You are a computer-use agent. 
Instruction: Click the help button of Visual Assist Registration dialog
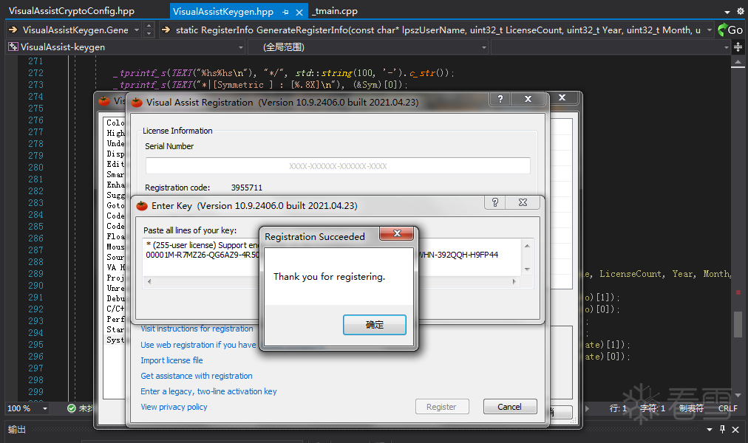(x=500, y=99)
